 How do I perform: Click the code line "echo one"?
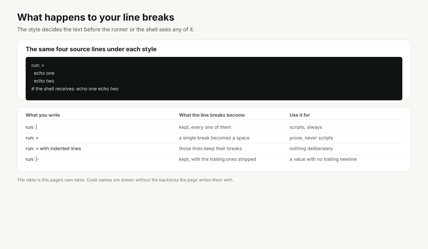click(44, 73)
